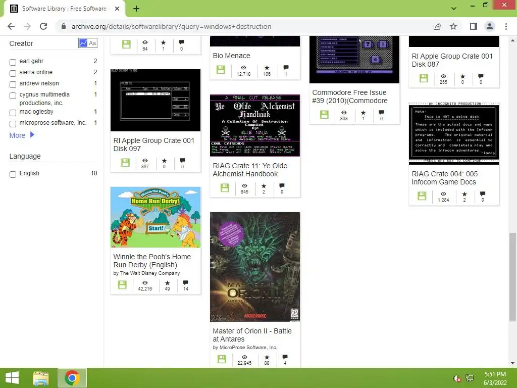Select the mac oglesby creator checkbox
This screenshot has width=517, height=388.
tap(13, 113)
